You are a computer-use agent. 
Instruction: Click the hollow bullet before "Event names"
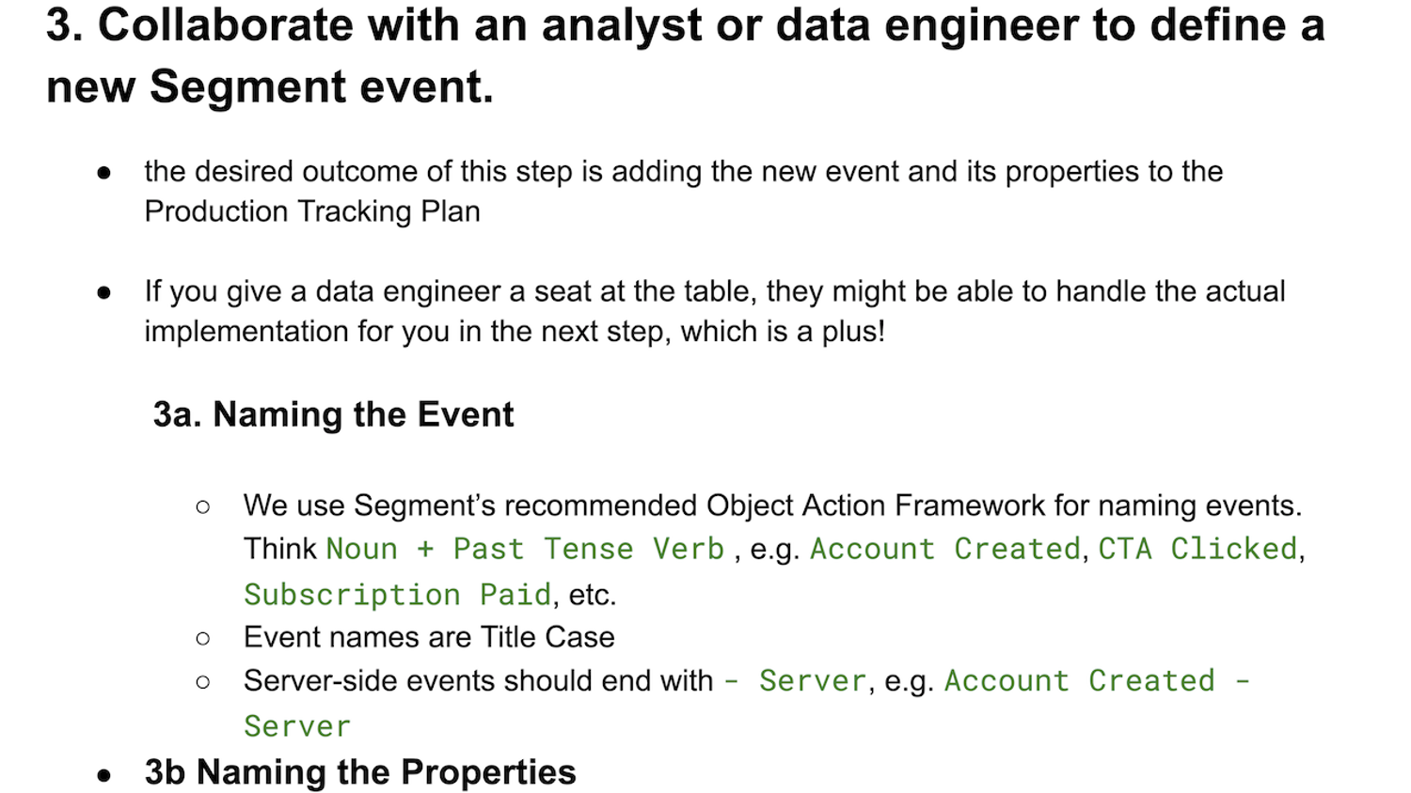point(203,639)
